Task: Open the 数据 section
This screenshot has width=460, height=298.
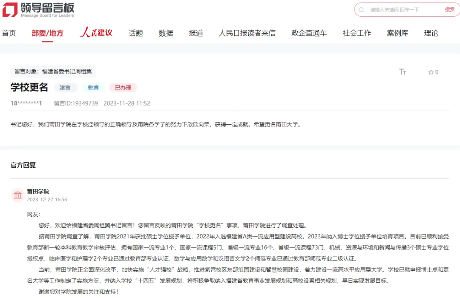Action: pyautogui.click(x=165, y=33)
